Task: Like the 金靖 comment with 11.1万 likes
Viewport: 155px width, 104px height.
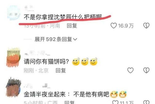Action: click(115, 102)
